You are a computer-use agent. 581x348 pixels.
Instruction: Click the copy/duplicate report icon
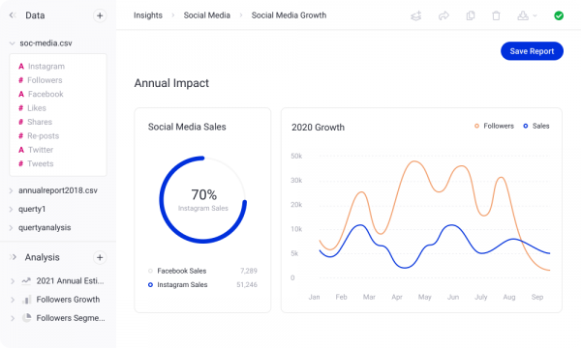471,15
